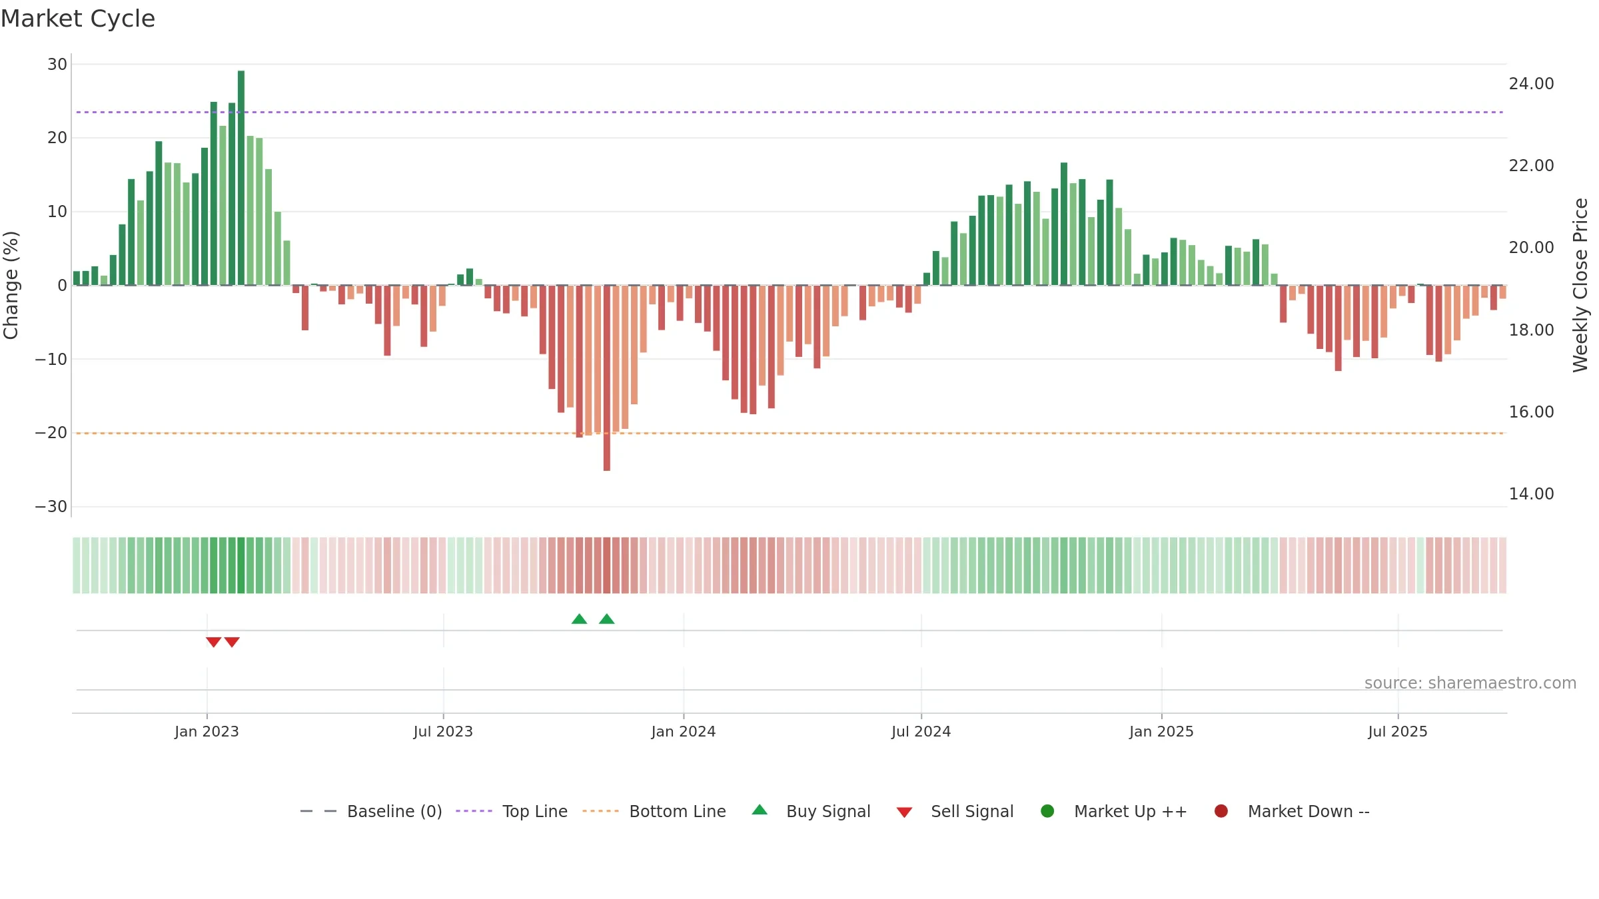Toggle the Market Up ++ legend label
The image size is (1599, 899).
[1131, 811]
